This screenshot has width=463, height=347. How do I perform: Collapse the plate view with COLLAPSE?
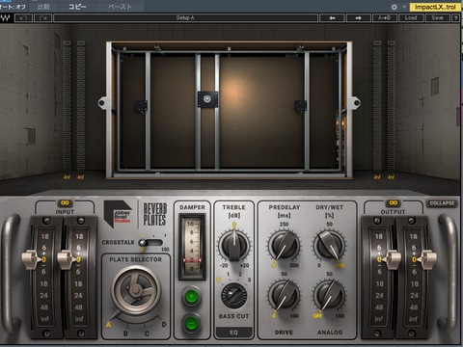coord(442,203)
